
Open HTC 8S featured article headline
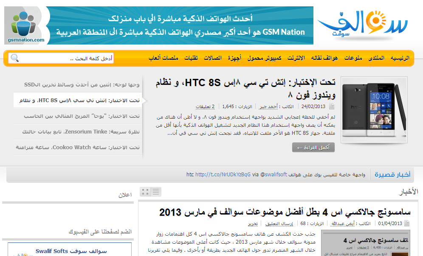(245, 89)
